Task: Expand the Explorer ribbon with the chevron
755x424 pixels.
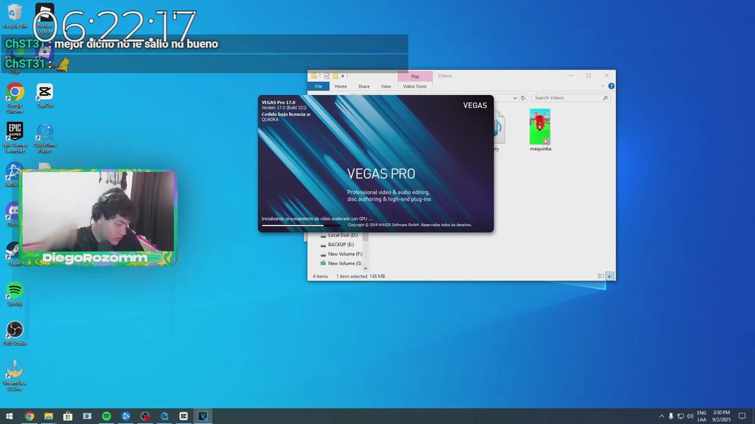Action: [603, 86]
